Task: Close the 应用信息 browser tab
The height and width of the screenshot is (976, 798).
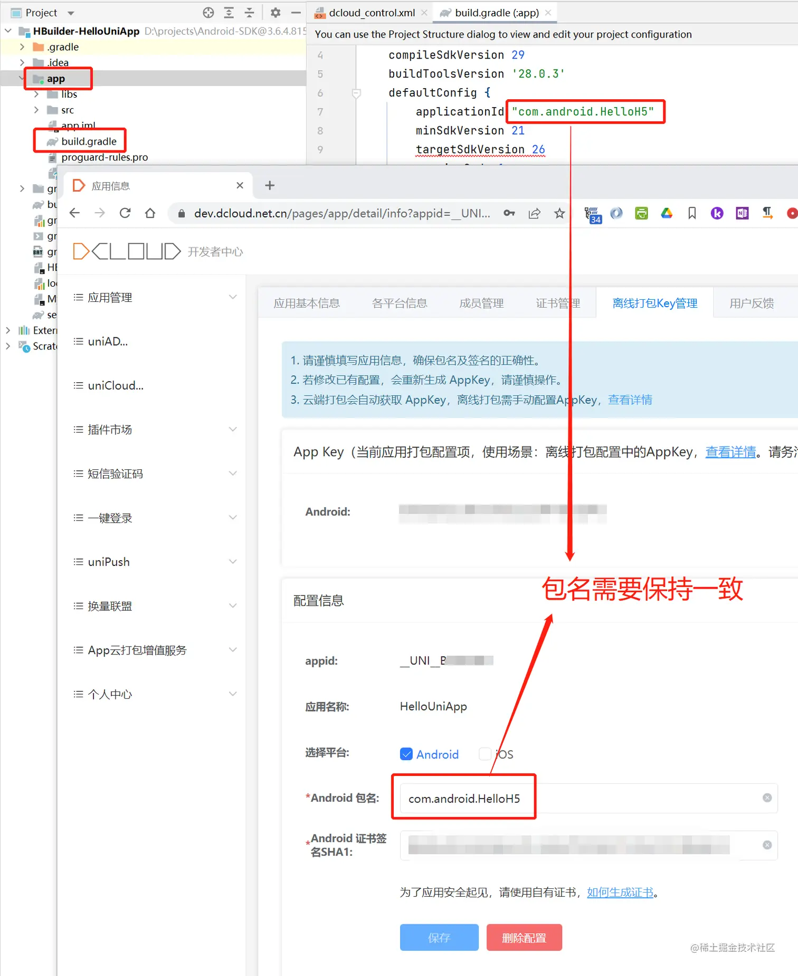Action: click(240, 185)
